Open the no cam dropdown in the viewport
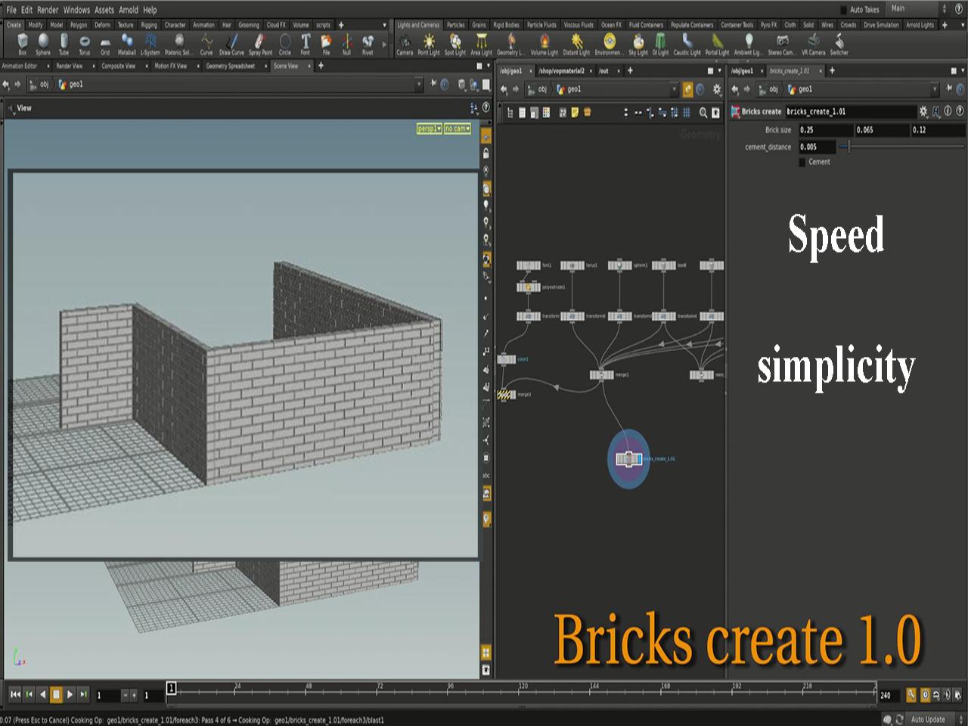Image resolution: width=968 pixels, height=726 pixels. (457, 129)
